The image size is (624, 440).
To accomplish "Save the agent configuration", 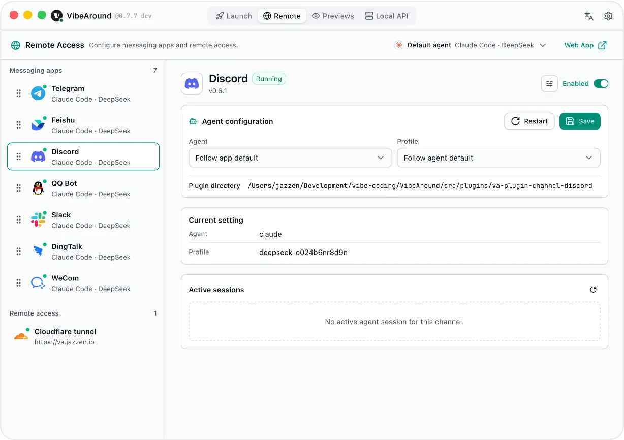I will [580, 121].
